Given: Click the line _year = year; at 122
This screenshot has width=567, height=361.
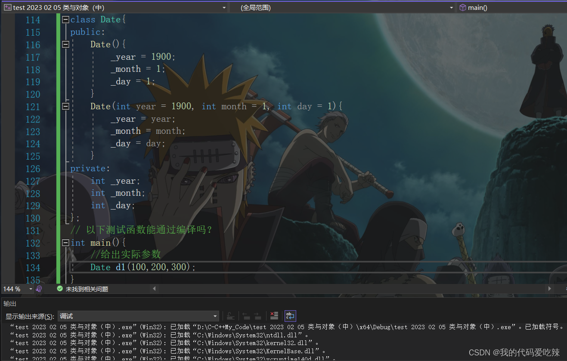Looking at the screenshot, I should (143, 119).
